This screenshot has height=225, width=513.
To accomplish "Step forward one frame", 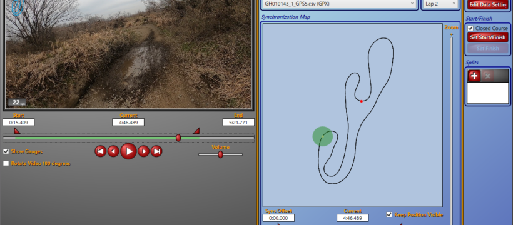I will click(x=144, y=151).
